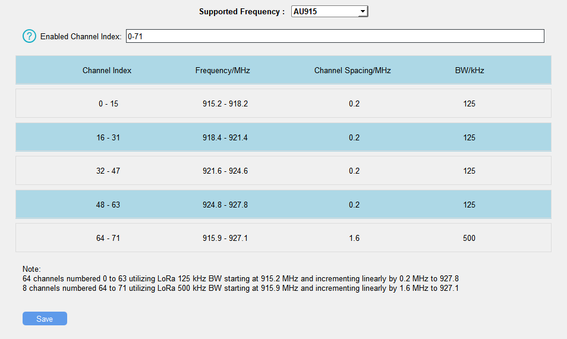Focus the Enabled Channel Index input field
567x339 pixels.
pos(334,36)
